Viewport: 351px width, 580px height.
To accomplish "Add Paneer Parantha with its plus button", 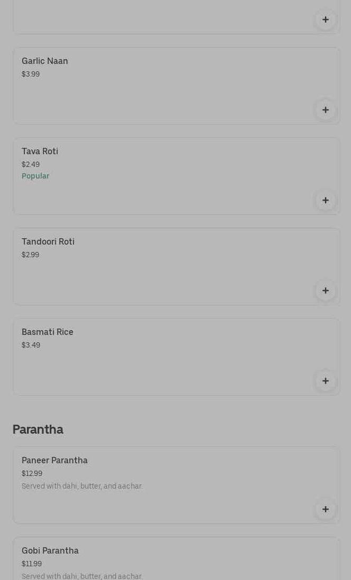I will (326, 509).
